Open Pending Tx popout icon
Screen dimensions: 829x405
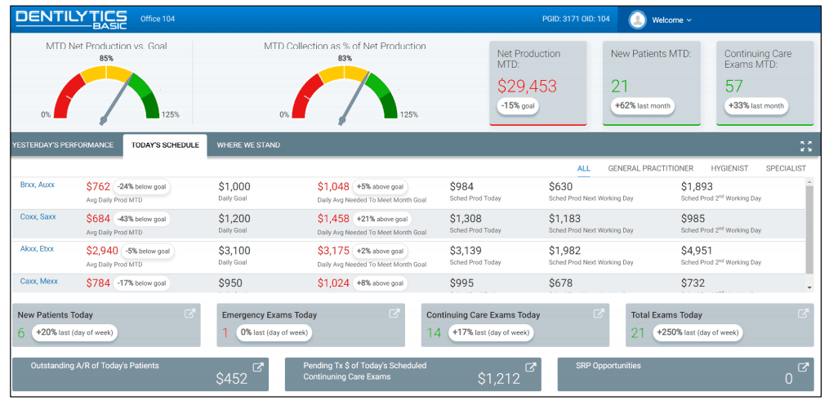(x=531, y=367)
